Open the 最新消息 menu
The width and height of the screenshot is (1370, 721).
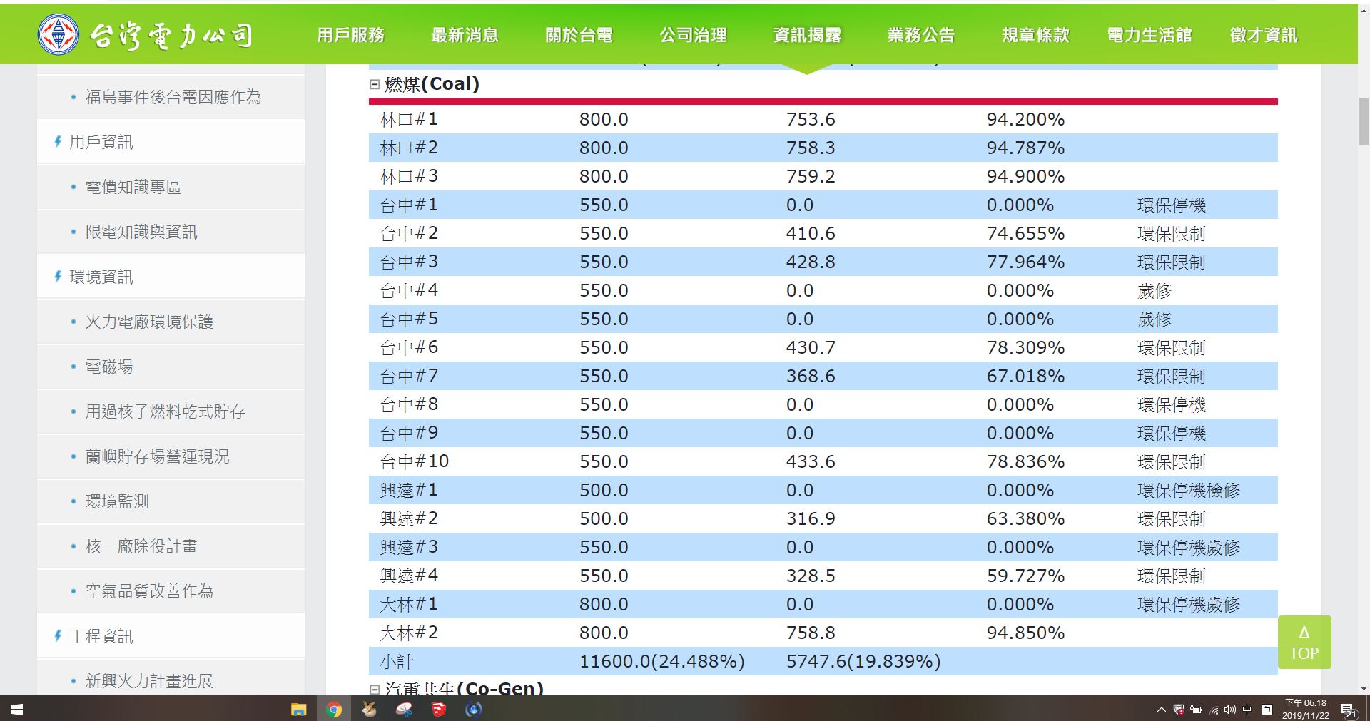click(465, 35)
